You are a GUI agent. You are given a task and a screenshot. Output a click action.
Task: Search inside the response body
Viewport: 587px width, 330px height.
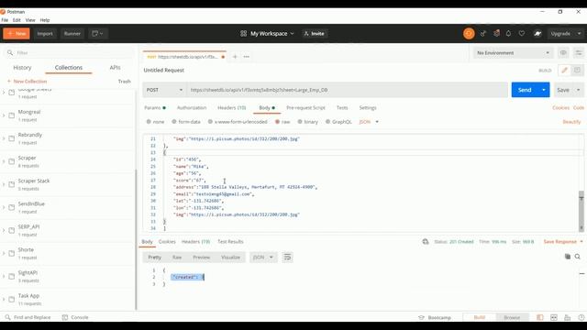pyautogui.click(x=578, y=257)
